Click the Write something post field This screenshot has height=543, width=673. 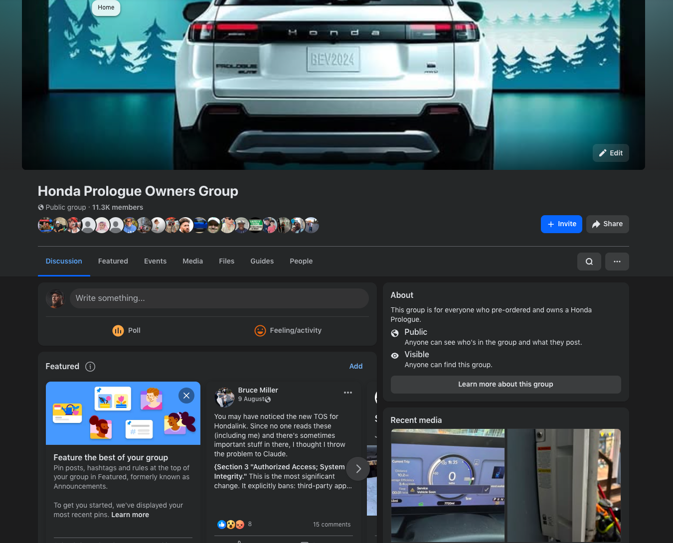pos(219,298)
